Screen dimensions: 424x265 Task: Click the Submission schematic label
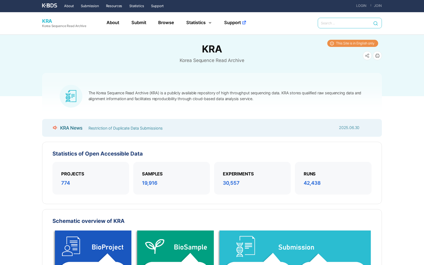(296, 247)
